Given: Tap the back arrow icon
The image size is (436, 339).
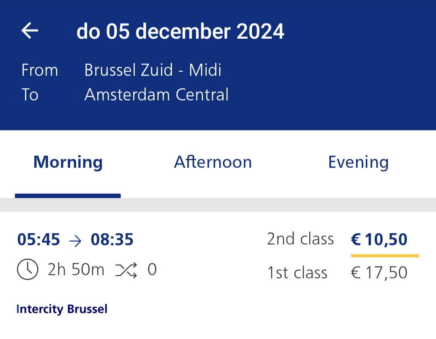Looking at the screenshot, I should coord(30,31).
